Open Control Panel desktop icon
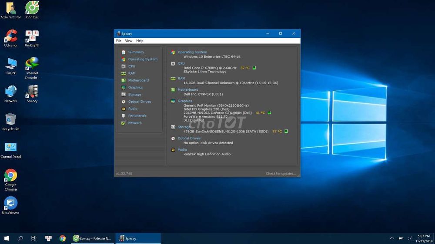 [10, 150]
